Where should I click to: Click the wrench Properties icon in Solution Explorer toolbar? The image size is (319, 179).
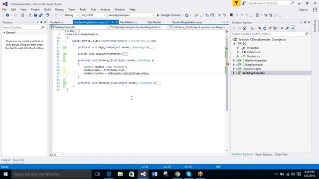(x=287, y=28)
